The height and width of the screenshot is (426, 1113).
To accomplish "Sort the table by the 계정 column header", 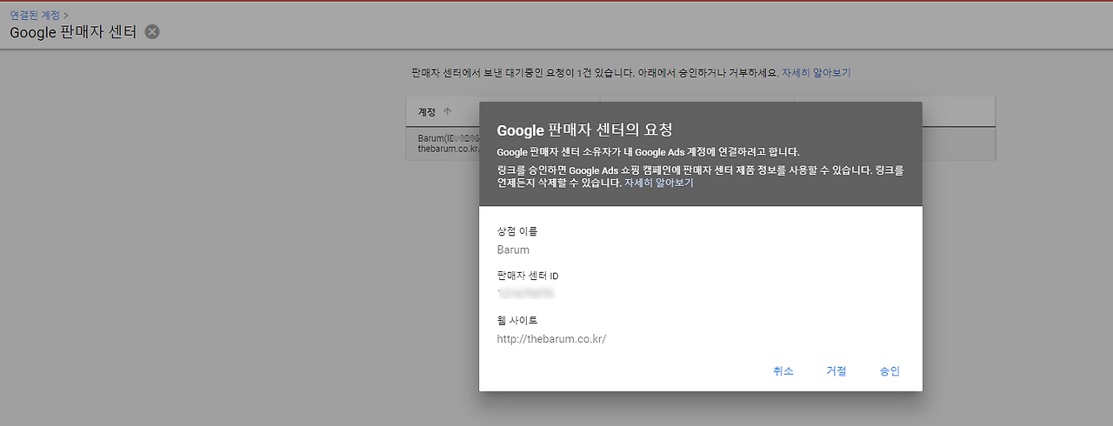I will coord(435,111).
